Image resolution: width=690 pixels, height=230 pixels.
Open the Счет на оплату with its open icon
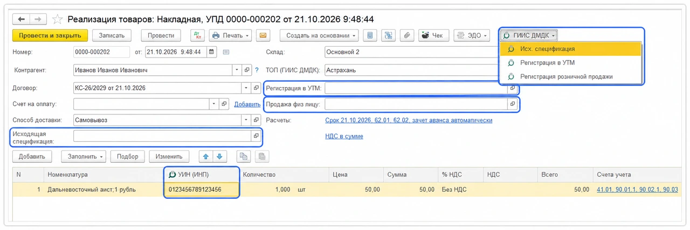pyautogui.click(x=225, y=104)
